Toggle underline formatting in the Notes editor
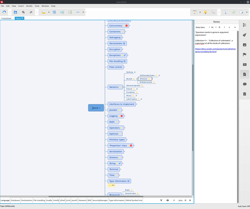The width and height of the screenshot is (250, 209). (x=229, y=27)
